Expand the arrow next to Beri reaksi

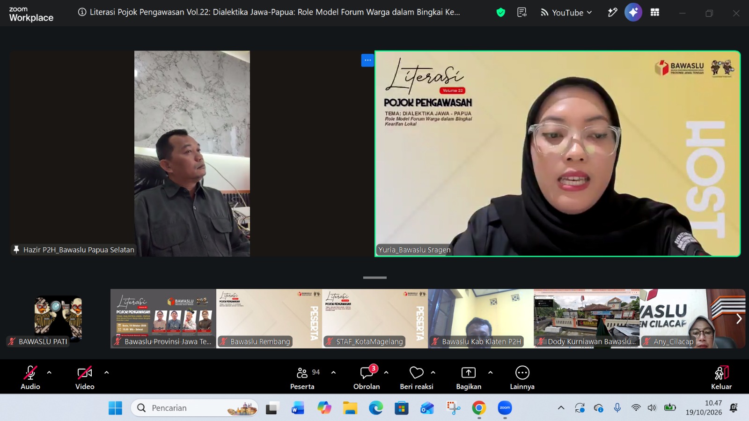point(433,373)
